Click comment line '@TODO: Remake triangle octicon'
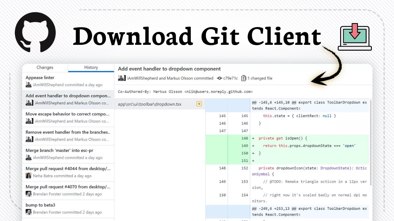394x221 pixels. pos(309,184)
